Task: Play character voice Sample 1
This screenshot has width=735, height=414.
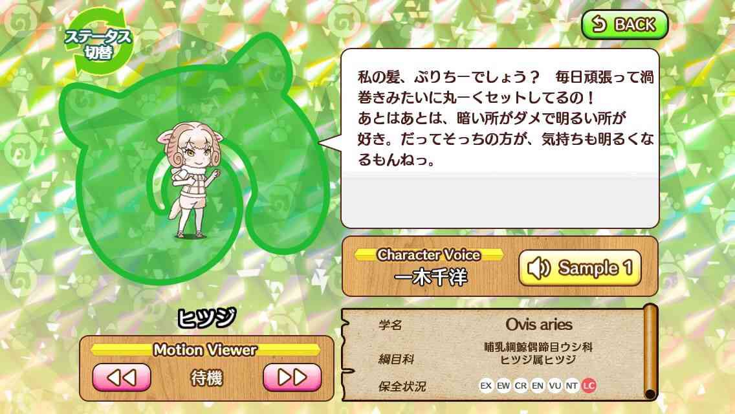Action: (x=580, y=268)
